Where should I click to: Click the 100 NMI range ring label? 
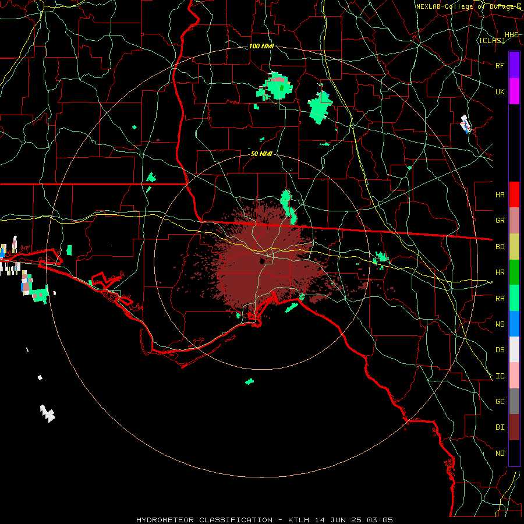pos(261,46)
